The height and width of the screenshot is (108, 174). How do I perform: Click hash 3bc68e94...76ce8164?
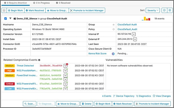tap(51, 66)
